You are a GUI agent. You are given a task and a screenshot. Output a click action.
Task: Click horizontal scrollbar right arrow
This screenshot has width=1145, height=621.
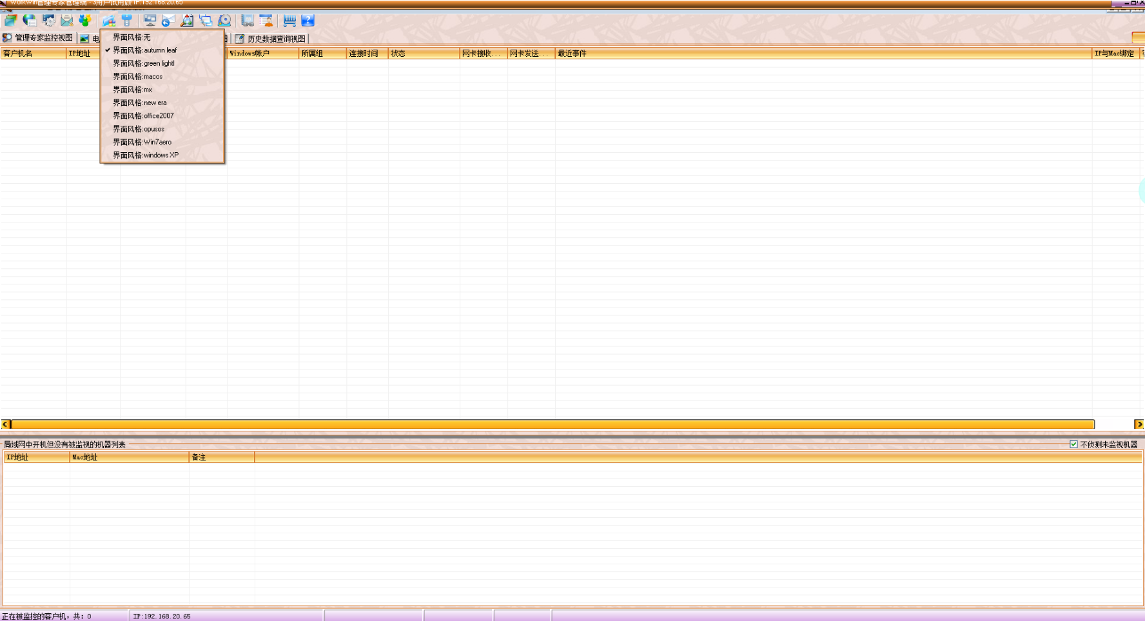pyautogui.click(x=1139, y=424)
